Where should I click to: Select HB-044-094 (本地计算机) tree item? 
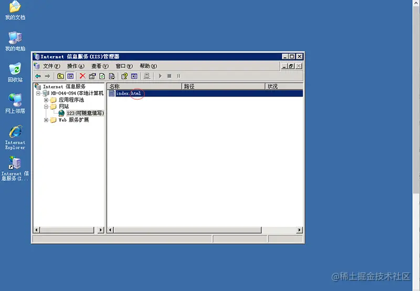pos(77,93)
